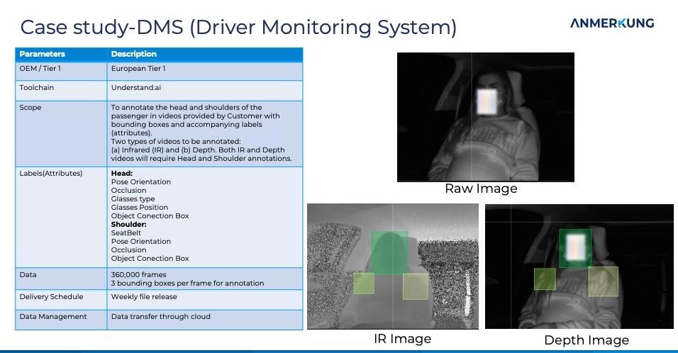Select the bold 'Head:' heading
The width and height of the screenshot is (678, 353).
(x=121, y=173)
